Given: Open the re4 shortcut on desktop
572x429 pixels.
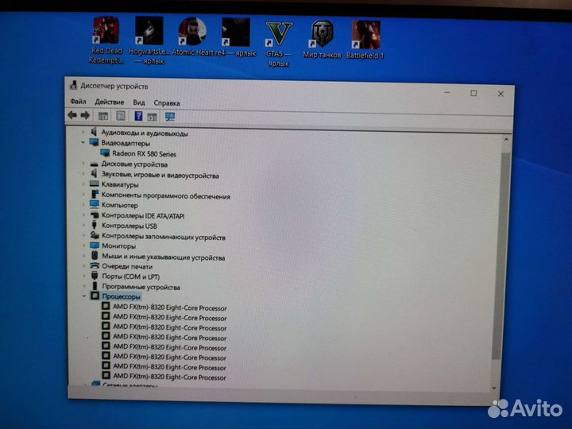Looking at the screenshot, I should (x=236, y=37).
